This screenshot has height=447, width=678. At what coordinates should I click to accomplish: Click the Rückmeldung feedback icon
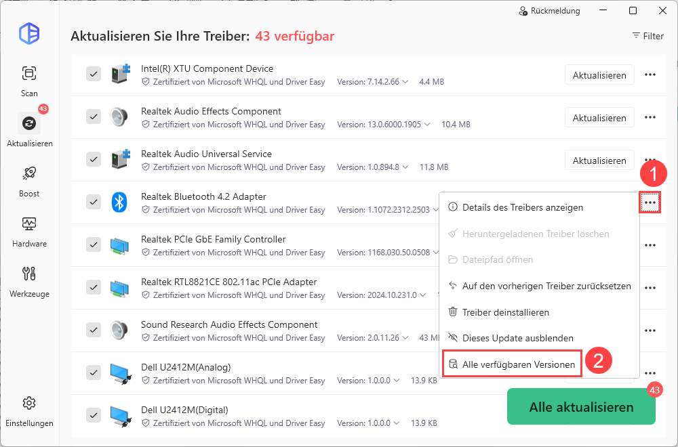pos(523,11)
